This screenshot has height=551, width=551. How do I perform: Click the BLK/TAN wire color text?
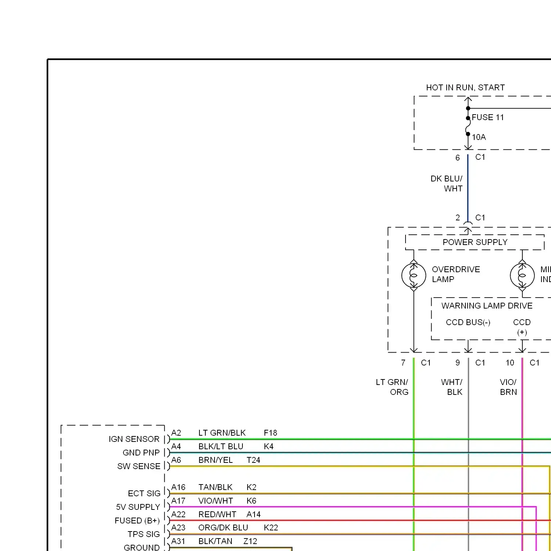coord(215,541)
